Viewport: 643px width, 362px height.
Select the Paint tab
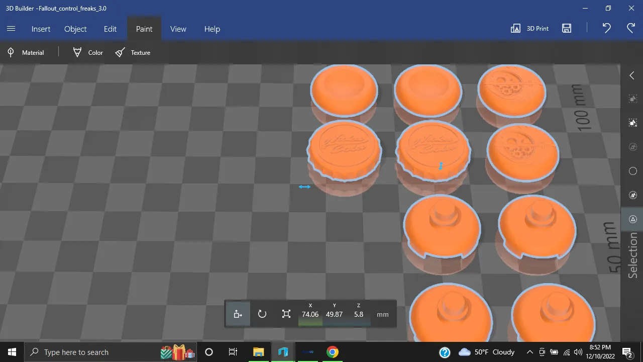(144, 29)
